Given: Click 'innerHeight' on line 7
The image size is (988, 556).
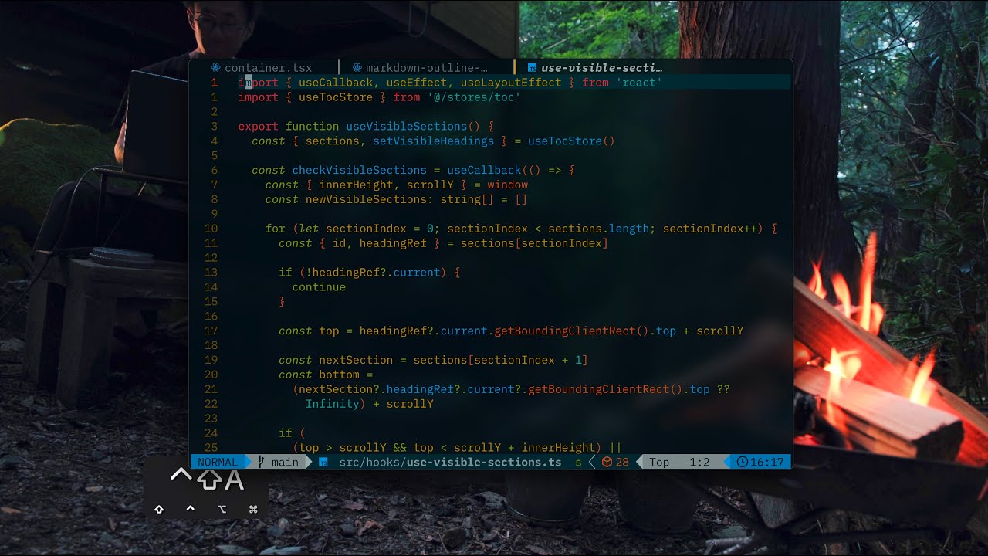Looking at the screenshot, I should (x=356, y=185).
